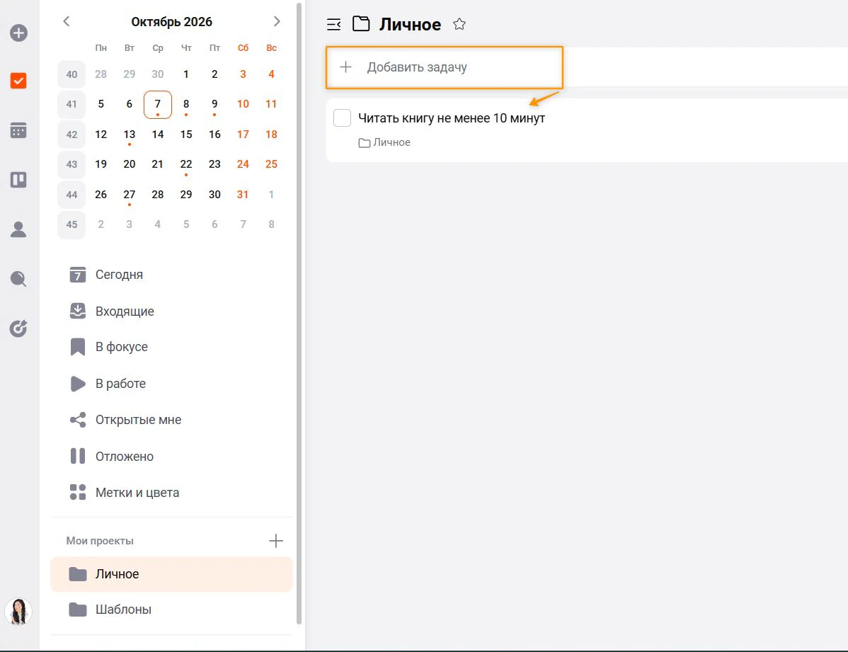Select week number 42 in the calendar

point(71,135)
